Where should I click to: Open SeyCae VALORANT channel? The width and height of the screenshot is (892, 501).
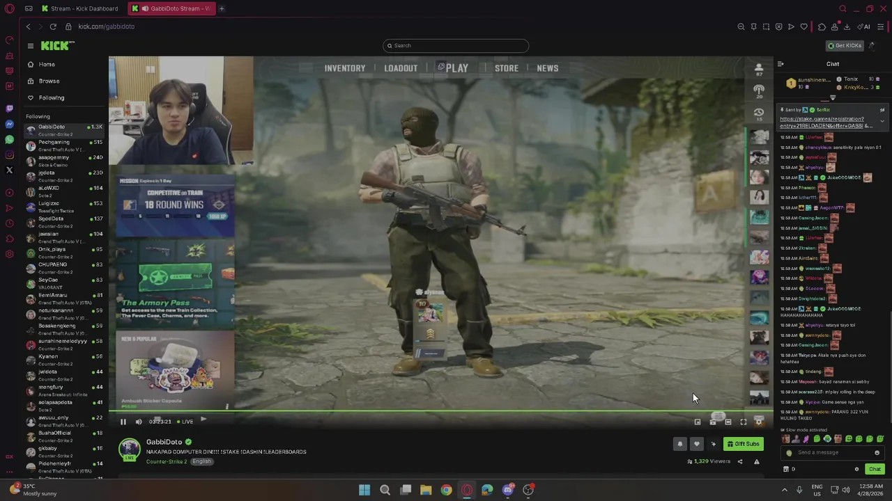point(64,283)
